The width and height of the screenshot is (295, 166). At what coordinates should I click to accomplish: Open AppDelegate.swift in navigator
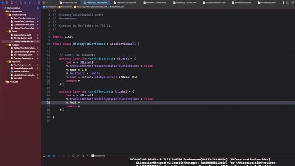[x=21, y=65]
